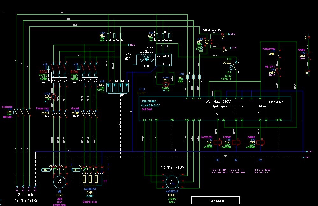Select the motor symbol 02M2

(x=59, y=182)
